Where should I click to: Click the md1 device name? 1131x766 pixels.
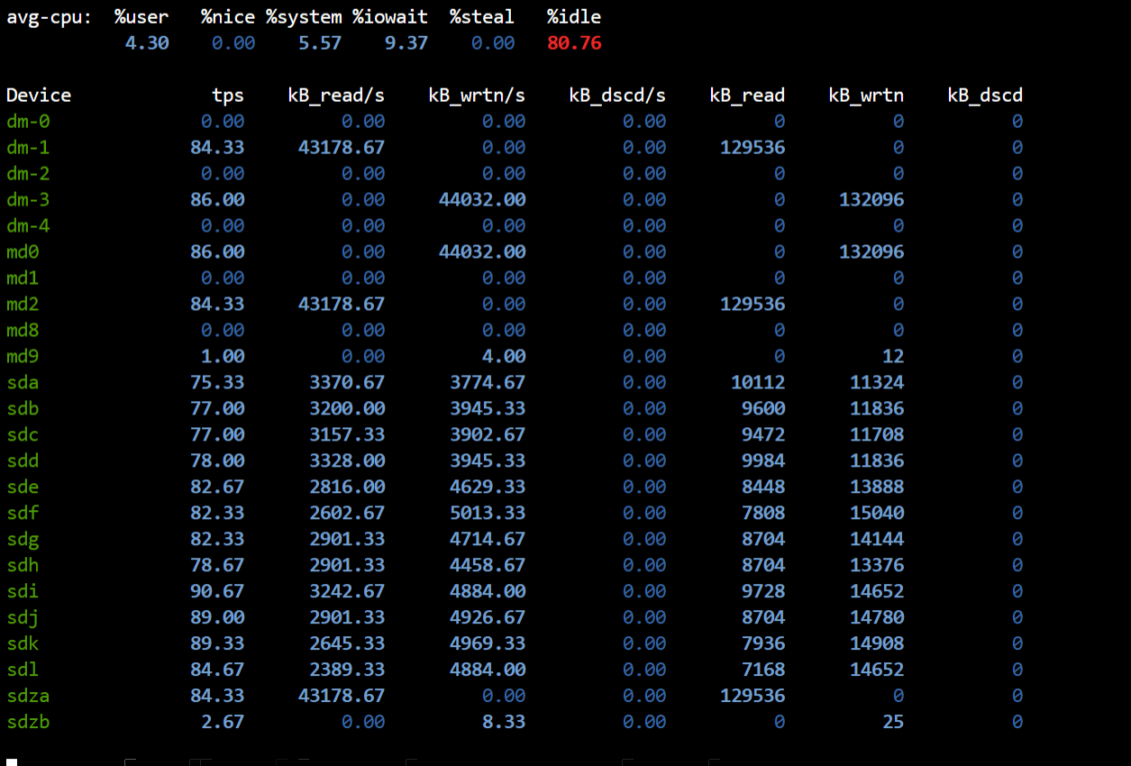point(23,278)
